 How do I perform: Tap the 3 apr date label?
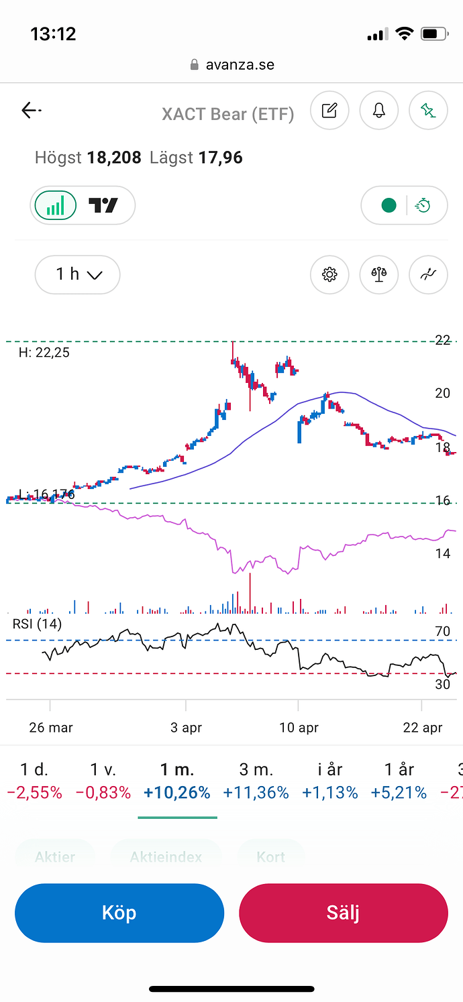pos(186,728)
